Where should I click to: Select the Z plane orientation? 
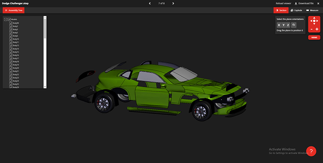pos(288,25)
